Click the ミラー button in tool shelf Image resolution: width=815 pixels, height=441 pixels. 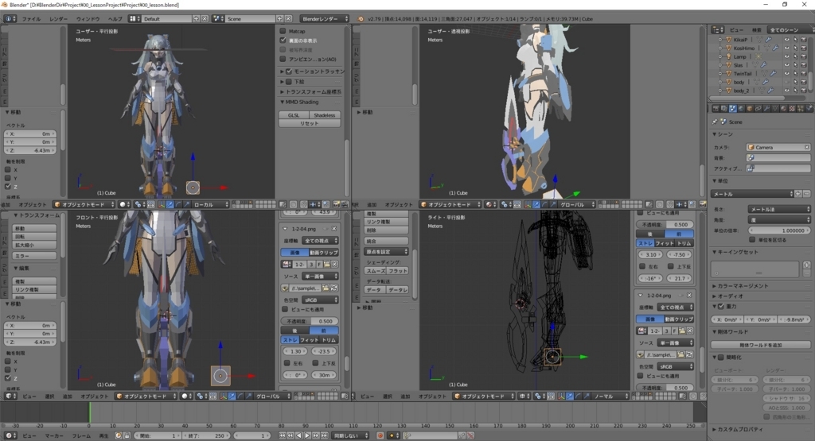click(34, 256)
